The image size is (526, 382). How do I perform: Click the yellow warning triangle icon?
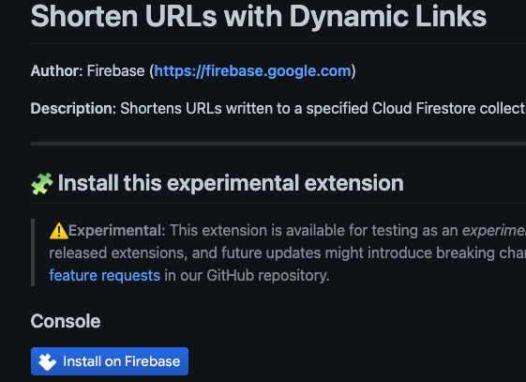coord(59,231)
